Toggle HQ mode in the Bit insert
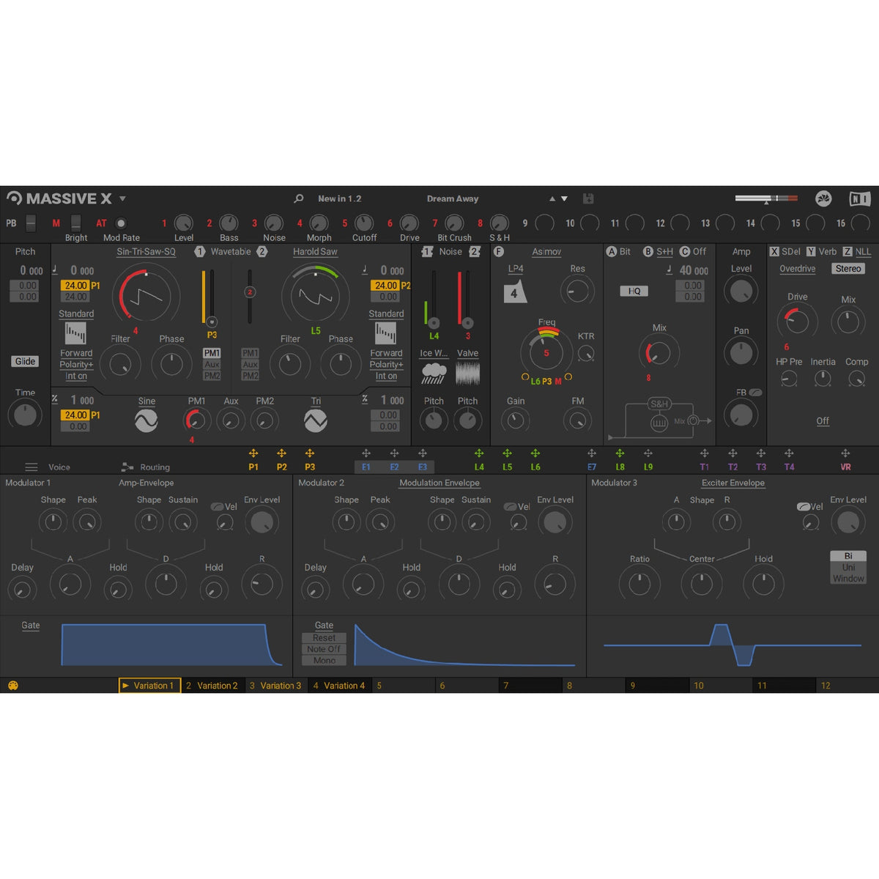The width and height of the screenshot is (879, 879). coord(634,291)
